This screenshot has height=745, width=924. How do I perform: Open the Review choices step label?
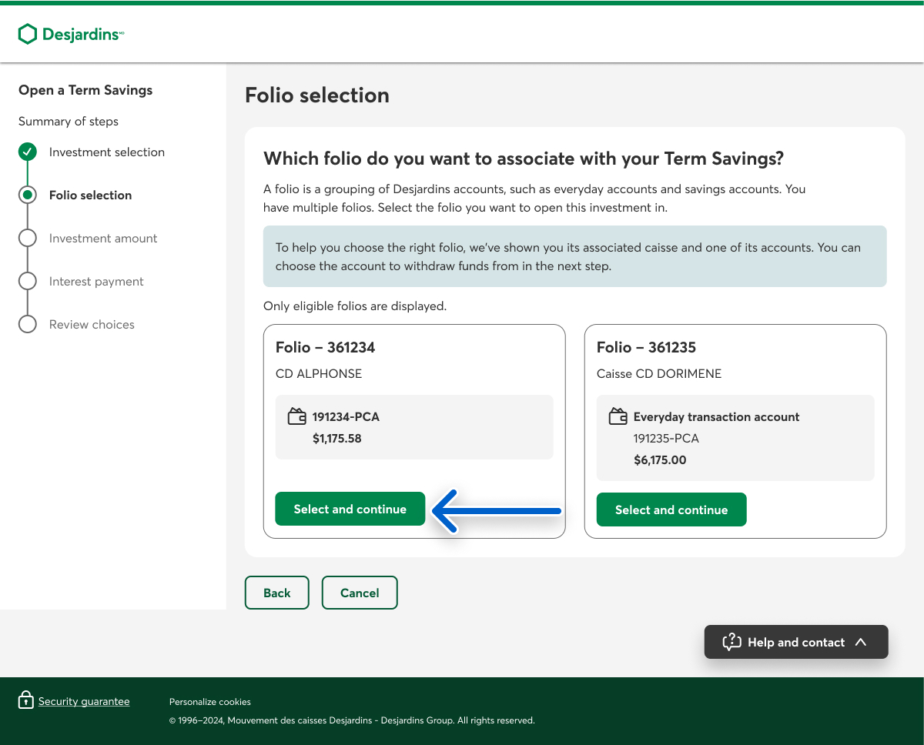[x=92, y=325]
